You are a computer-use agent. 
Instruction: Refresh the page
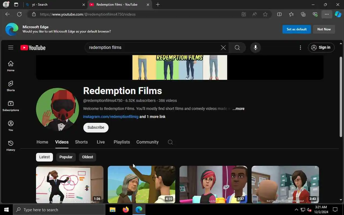(19, 14)
